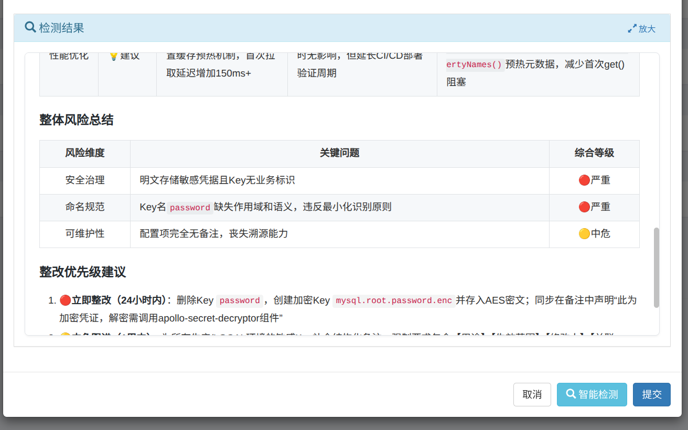Click the mysql.root.password.enc code snippet
This screenshot has width=688, height=430.
[x=393, y=301]
